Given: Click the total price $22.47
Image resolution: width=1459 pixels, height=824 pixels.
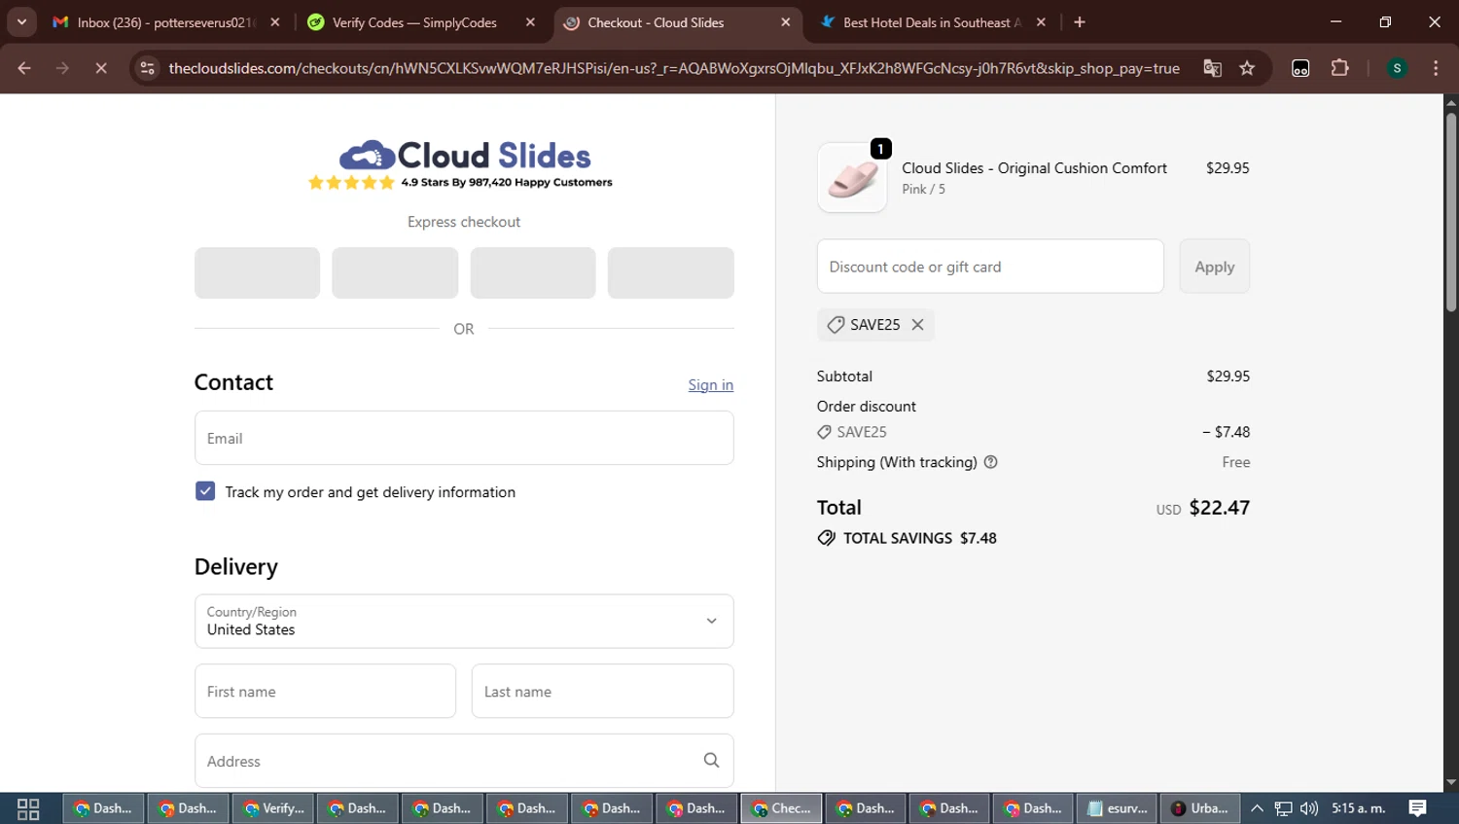Looking at the screenshot, I should pos(1219,508).
